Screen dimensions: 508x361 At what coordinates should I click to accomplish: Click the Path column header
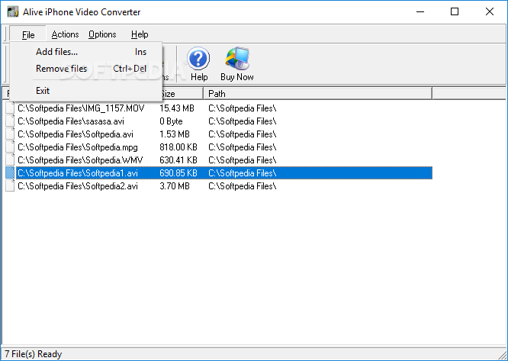coord(317,94)
